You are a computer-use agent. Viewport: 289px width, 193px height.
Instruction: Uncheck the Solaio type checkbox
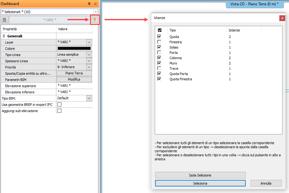coord(159,47)
